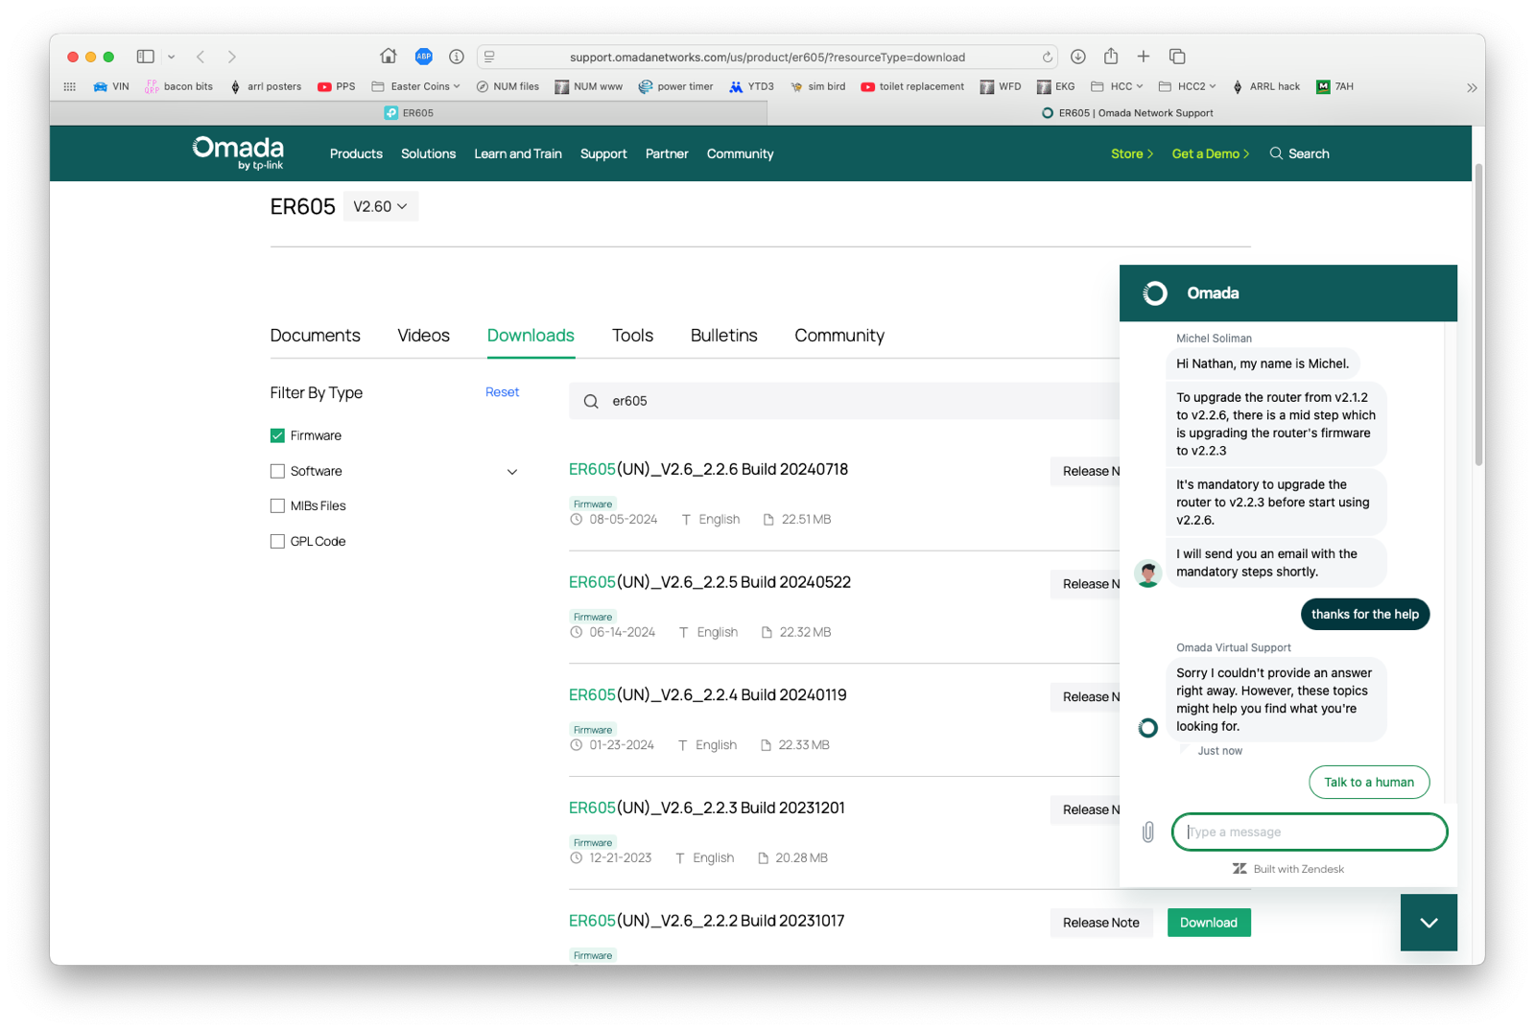Open the Bulletins tab
1535x1031 pixels.
(x=723, y=336)
